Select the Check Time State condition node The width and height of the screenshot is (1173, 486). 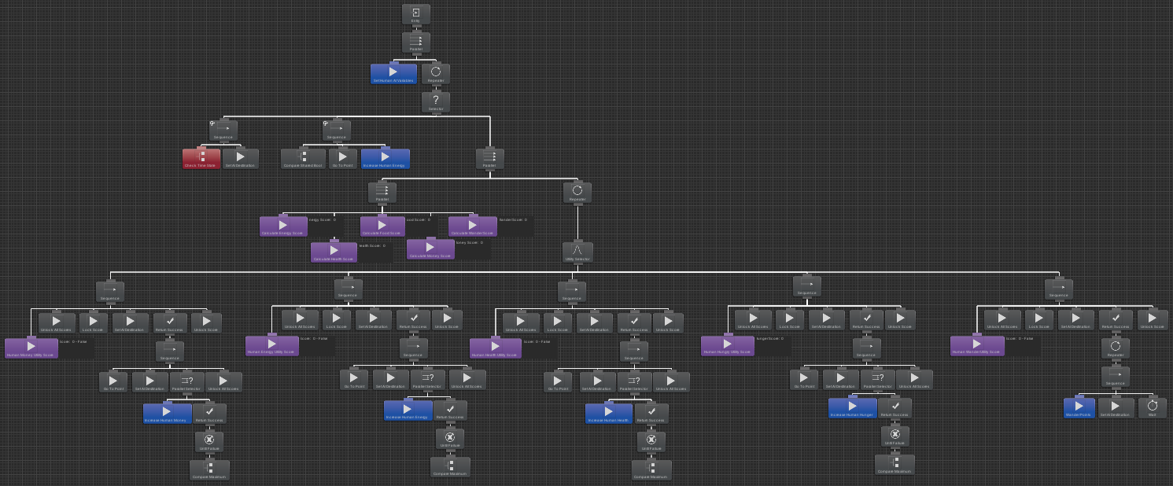202,158
